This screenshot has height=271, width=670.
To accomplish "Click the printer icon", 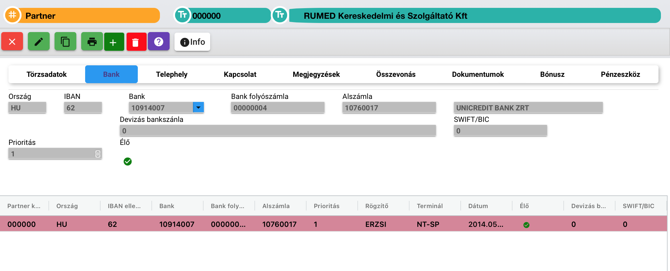I will 92,41.
